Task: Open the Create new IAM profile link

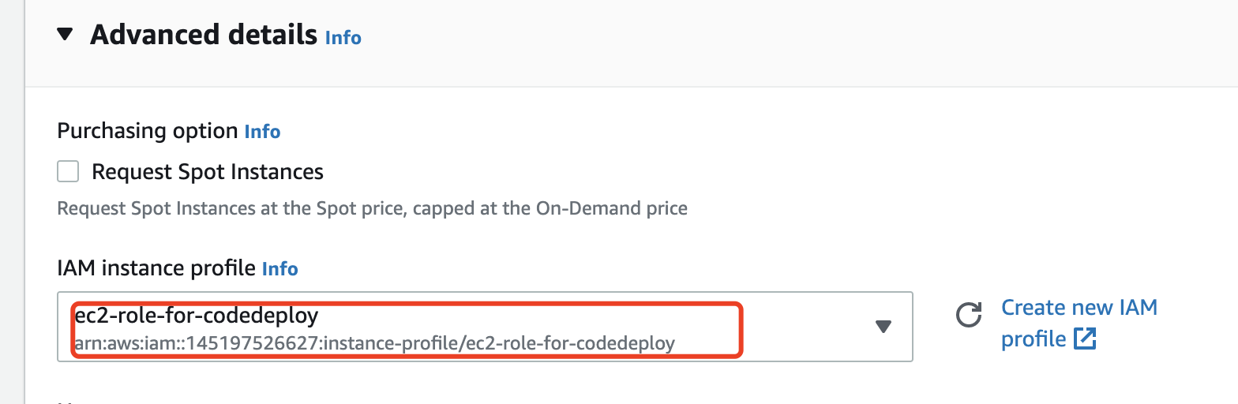Action: point(1079,323)
